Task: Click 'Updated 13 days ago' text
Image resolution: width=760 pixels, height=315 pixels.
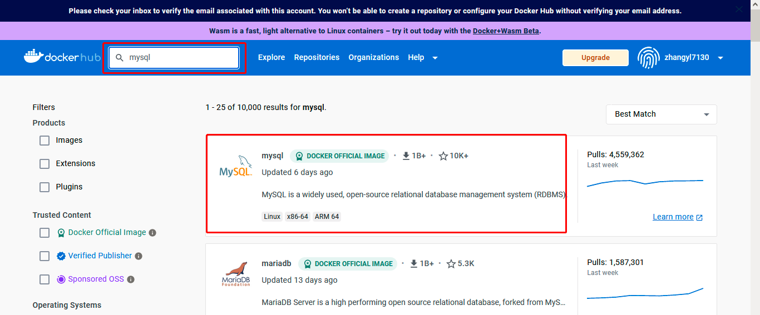Action: pos(299,281)
